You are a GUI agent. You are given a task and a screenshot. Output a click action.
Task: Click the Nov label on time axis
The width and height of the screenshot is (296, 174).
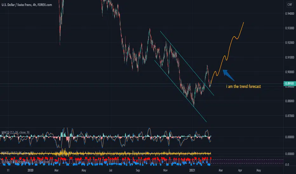coord(165,170)
